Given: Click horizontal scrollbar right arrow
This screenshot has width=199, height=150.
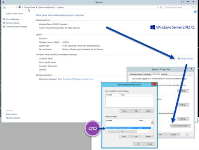Looking at the screenshot, I should 149,132.
